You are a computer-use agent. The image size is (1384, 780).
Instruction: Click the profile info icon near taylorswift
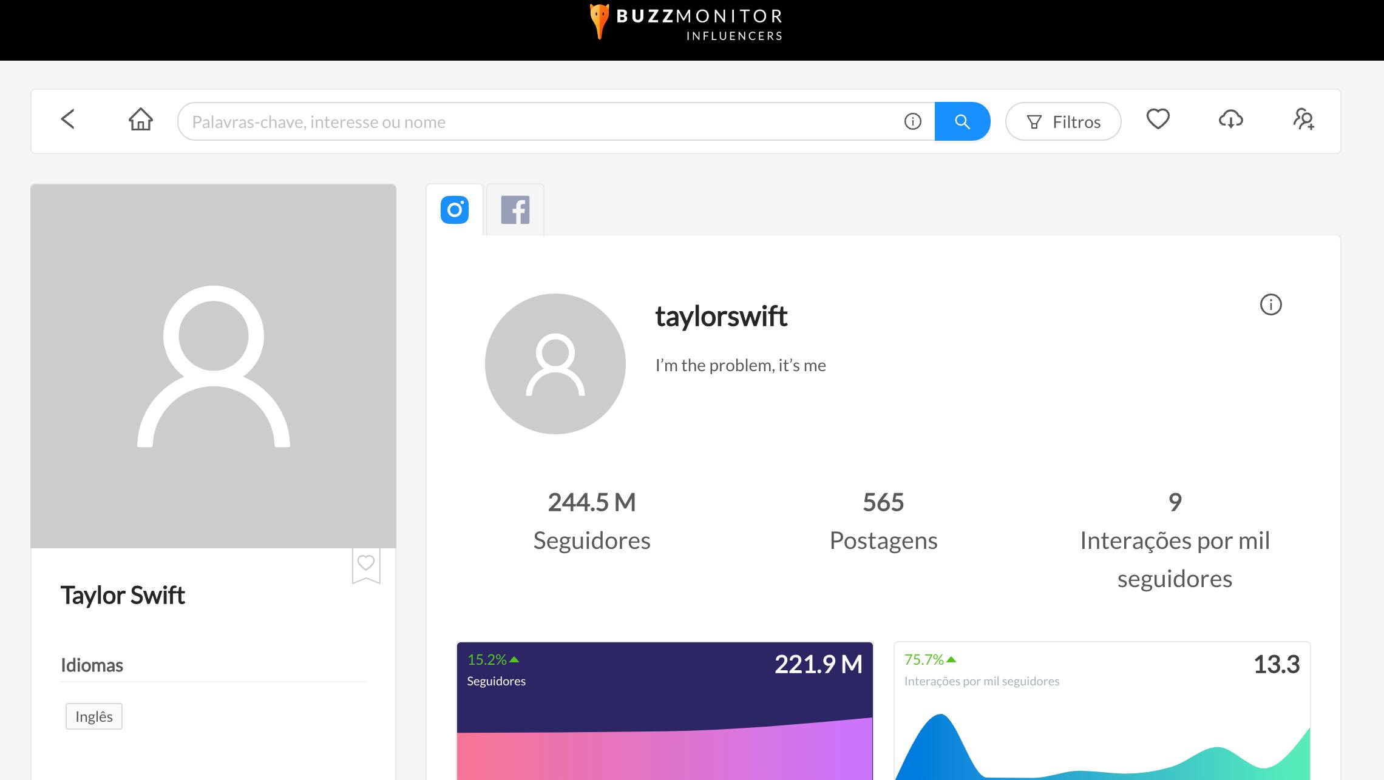pyautogui.click(x=1270, y=304)
